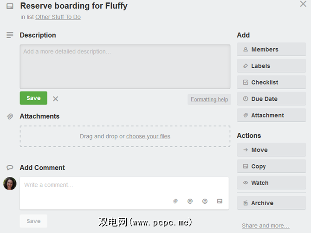311x233 pixels.
Task: Click the 'choose your files' link
Action: (148, 136)
